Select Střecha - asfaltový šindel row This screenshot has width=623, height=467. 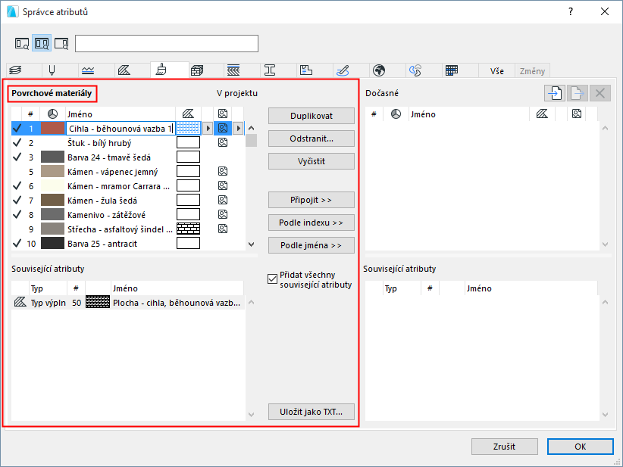click(x=128, y=229)
